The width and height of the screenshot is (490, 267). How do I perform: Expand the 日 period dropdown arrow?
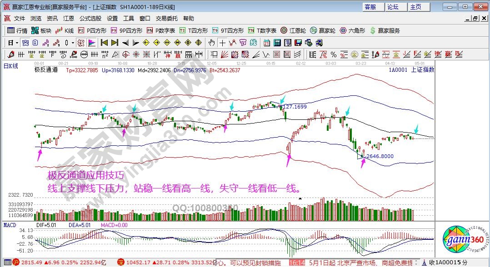point(17,43)
